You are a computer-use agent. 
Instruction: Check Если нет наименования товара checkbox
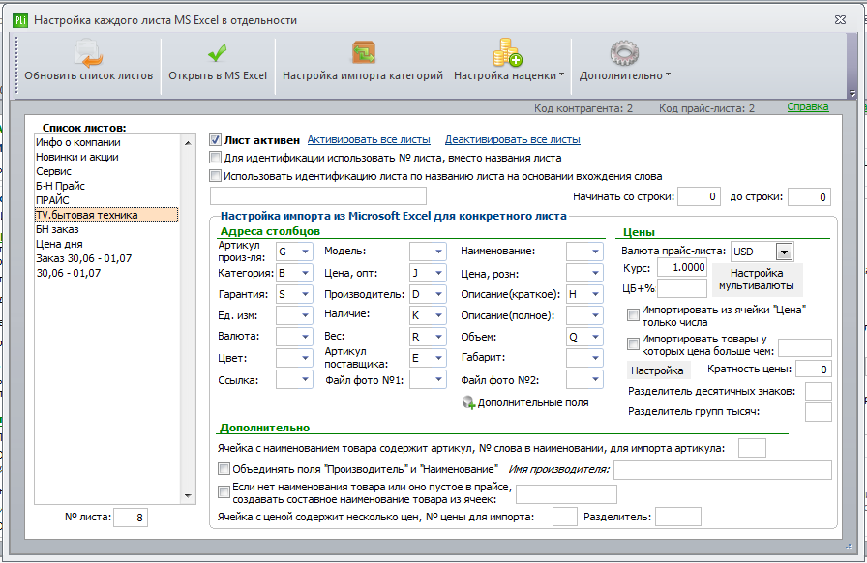coord(224,492)
